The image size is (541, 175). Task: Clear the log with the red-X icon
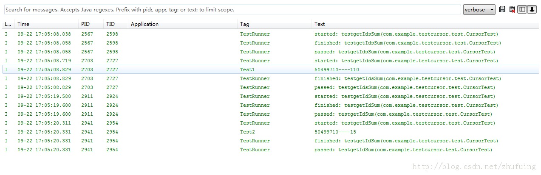click(512, 9)
